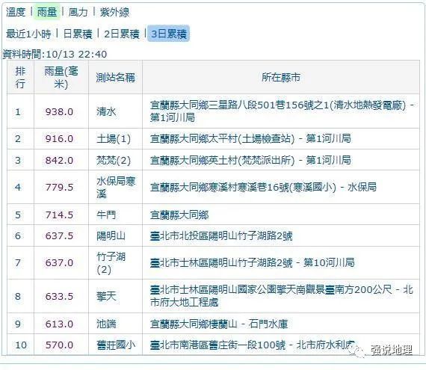Click the 排行 column header
426x370 pixels.
(x=20, y=78)
